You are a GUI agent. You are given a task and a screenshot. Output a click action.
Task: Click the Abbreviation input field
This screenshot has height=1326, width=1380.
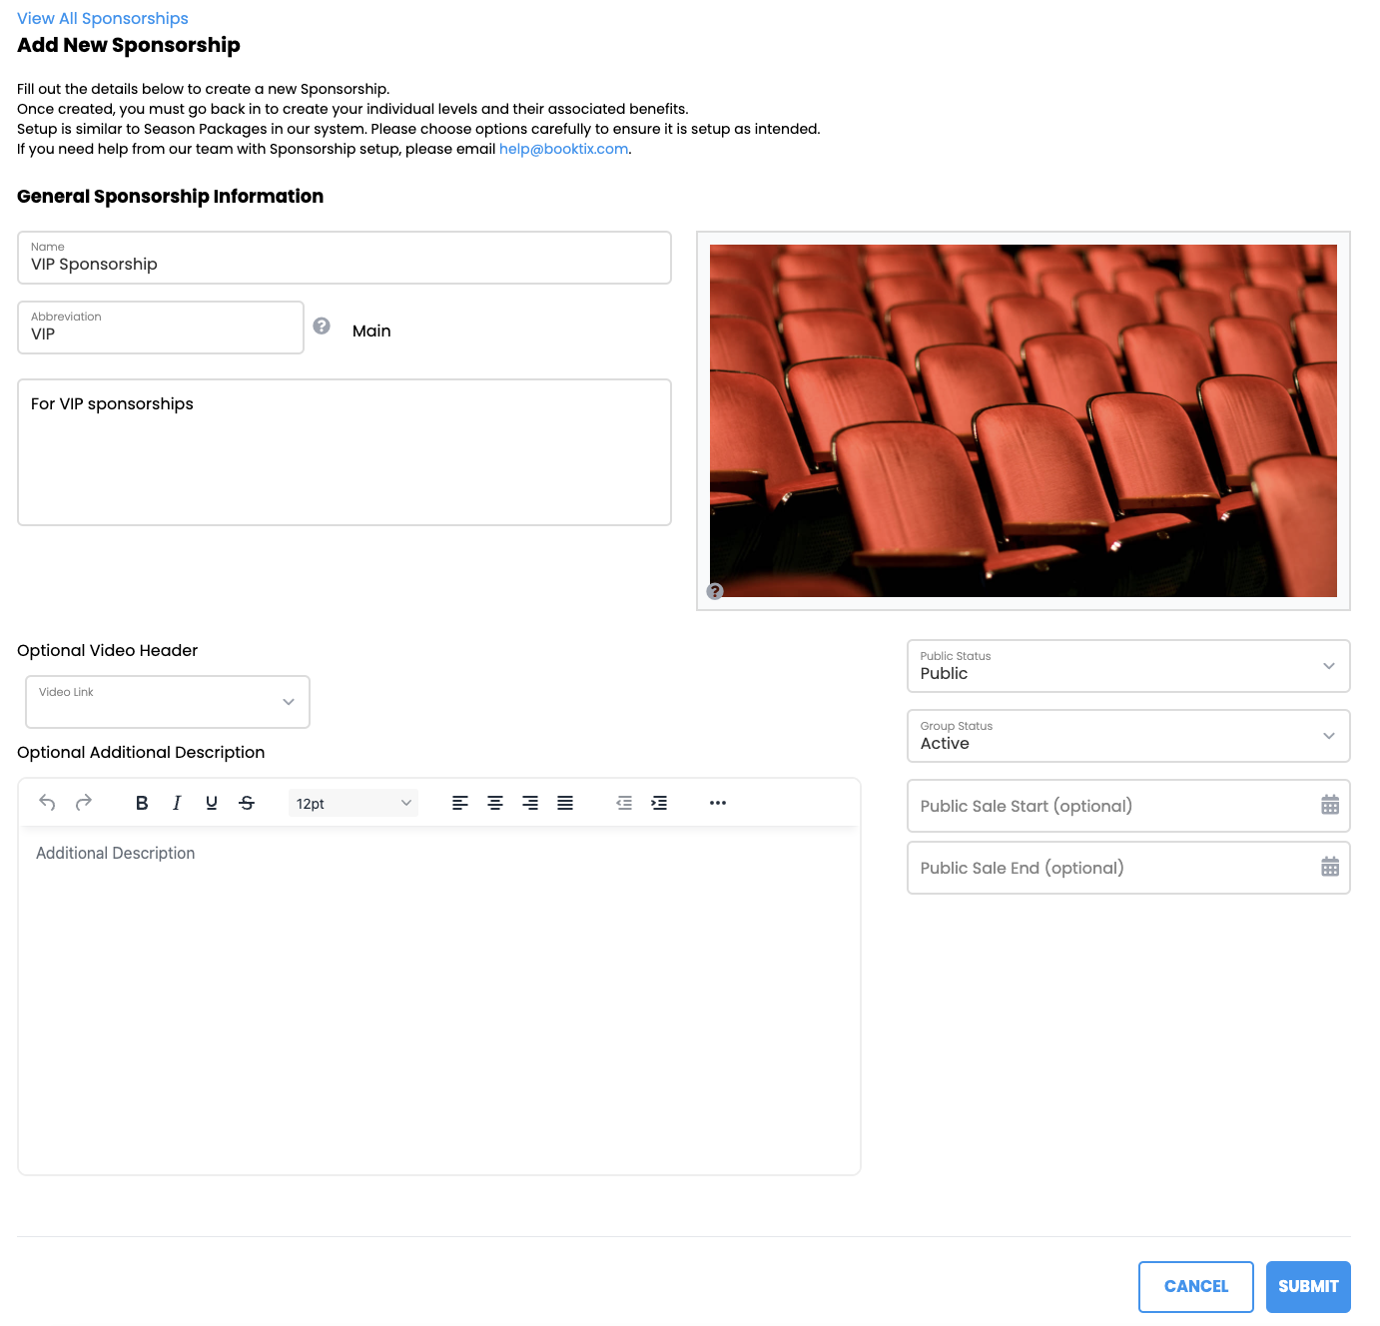pos(161,328)
